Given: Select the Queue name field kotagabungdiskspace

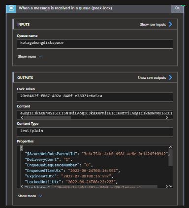Looking at the screenshot, I should (95, 44).
